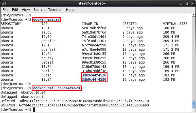Viewport: 196px width, 113px height.
Task: Open the View menu
Action: point(26,10)
